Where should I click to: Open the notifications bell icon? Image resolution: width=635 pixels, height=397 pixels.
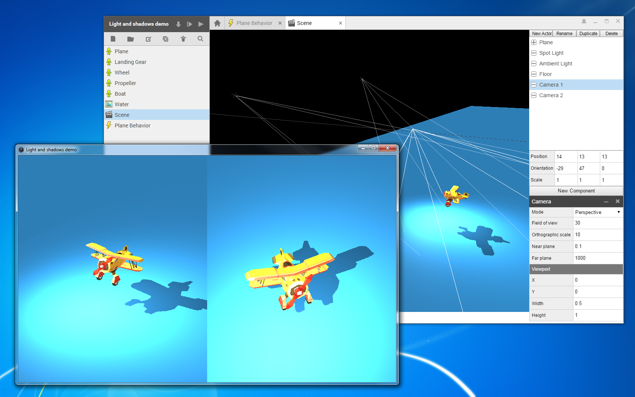pos(584,22)
